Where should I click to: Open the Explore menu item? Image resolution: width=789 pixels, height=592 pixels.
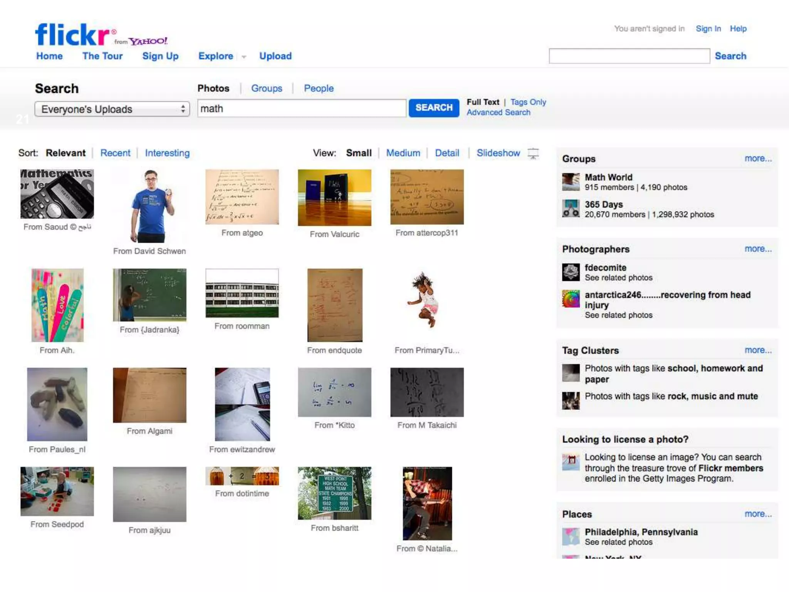216,56
